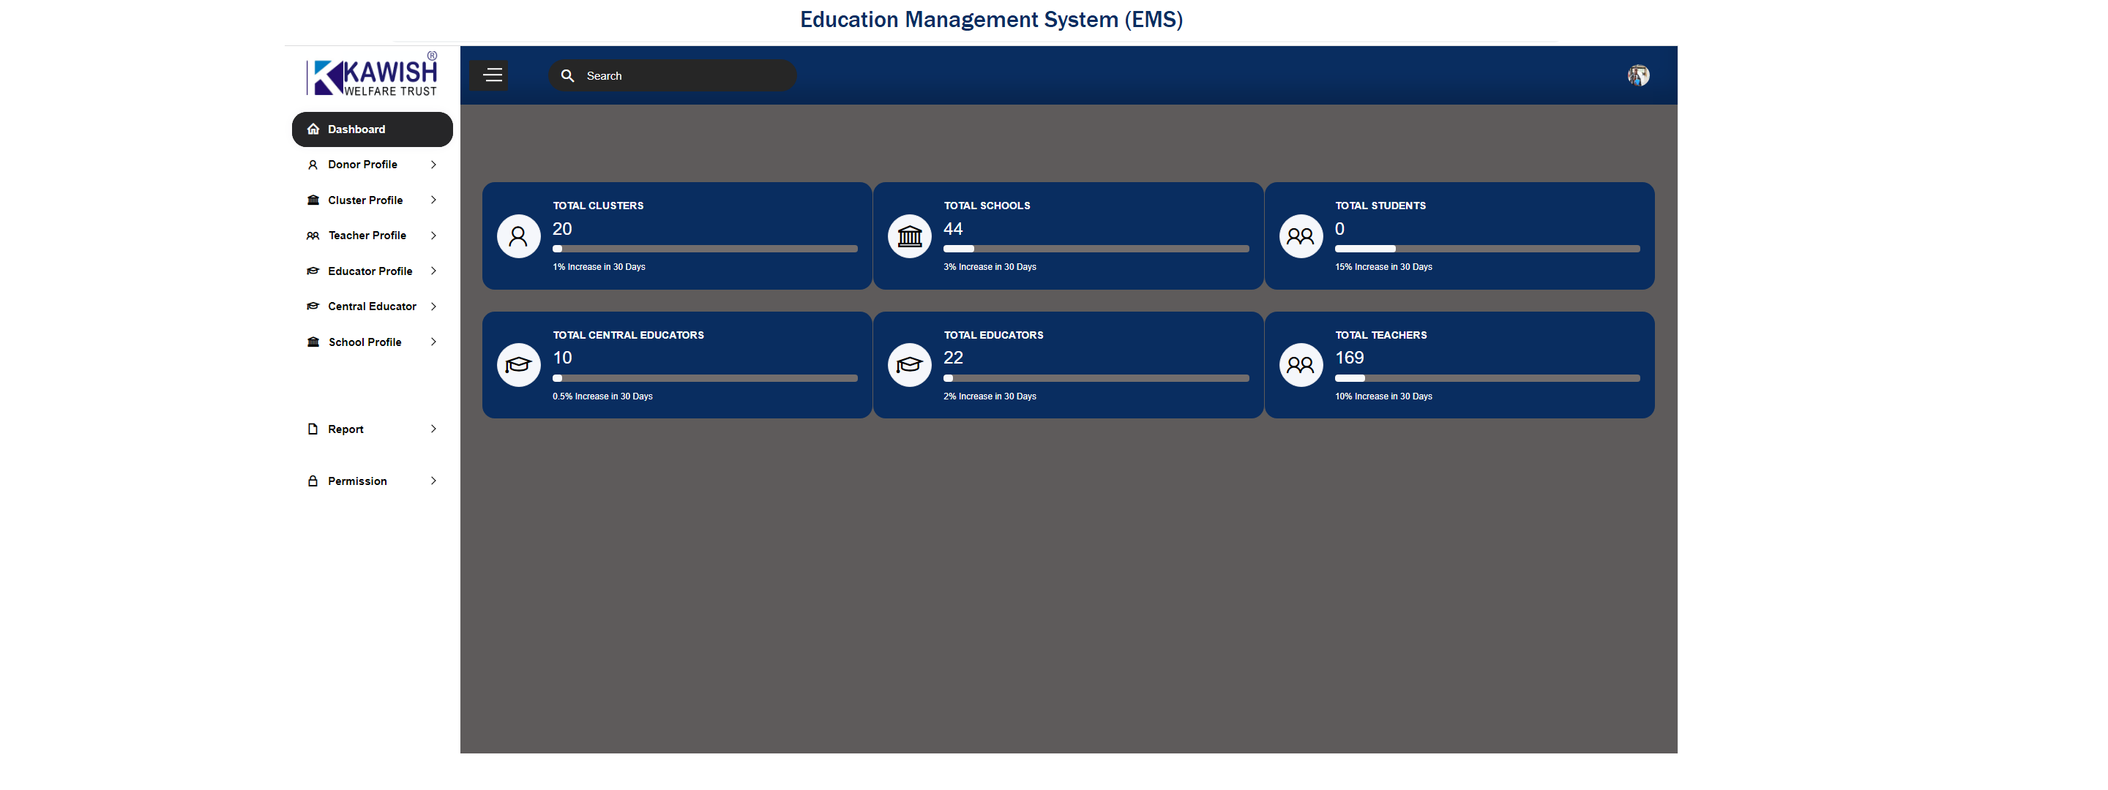Click the students count 0
The image size is (2108, 790).
tap(1339, 229)
